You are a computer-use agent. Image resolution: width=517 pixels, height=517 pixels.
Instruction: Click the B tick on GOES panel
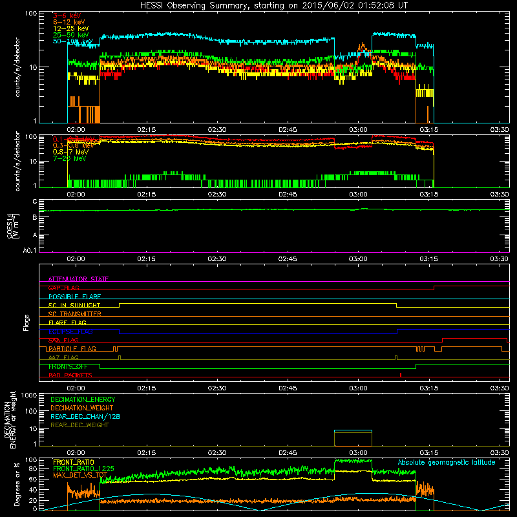[35, 217]
